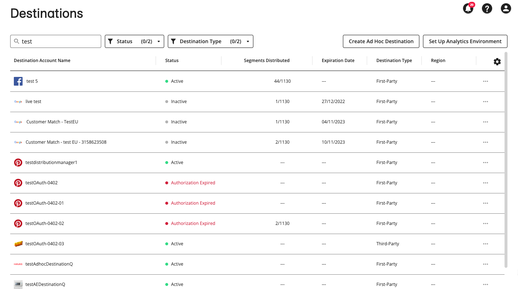Viewport: 518px width, 291px height.
Task: Click the Pinterest icon beside testdistributionmanager1
Action: coord(18,163)
